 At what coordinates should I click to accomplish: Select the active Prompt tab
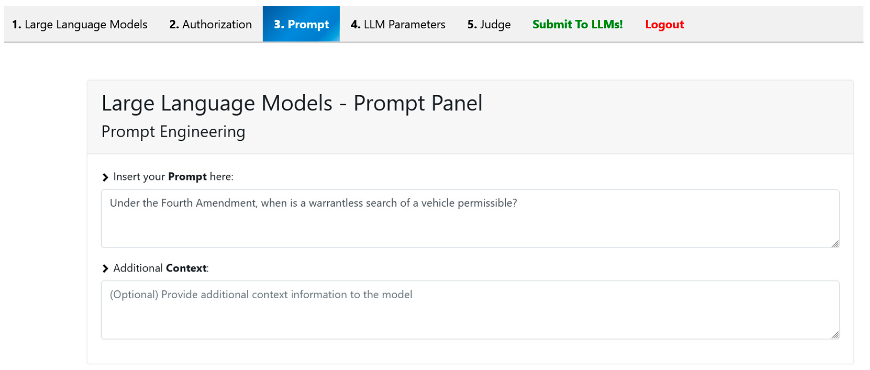point(301,24)
